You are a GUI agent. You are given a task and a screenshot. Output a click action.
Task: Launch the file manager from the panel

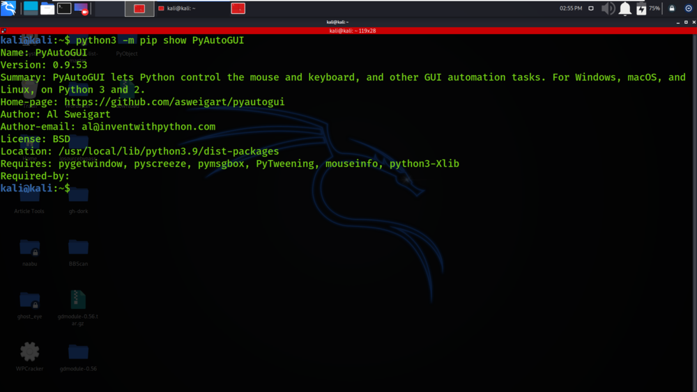(x=47, y=8)
